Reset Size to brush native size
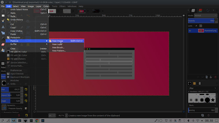The image size is (219, 123). (x=26, y=90)
